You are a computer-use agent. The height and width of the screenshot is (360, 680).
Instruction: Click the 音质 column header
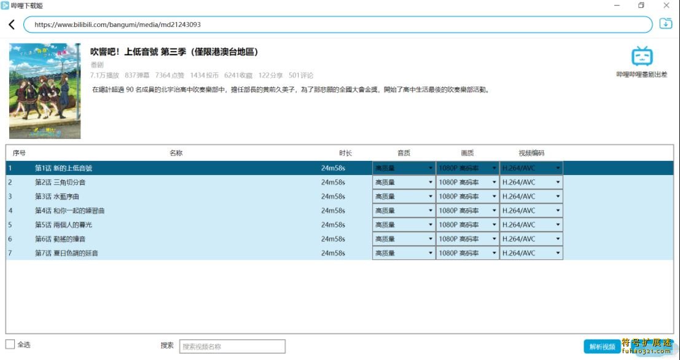(x=404, y=153)
